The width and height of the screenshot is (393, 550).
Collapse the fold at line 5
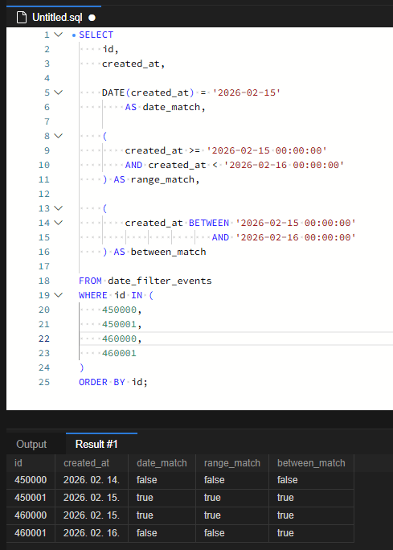click(58, 92)
